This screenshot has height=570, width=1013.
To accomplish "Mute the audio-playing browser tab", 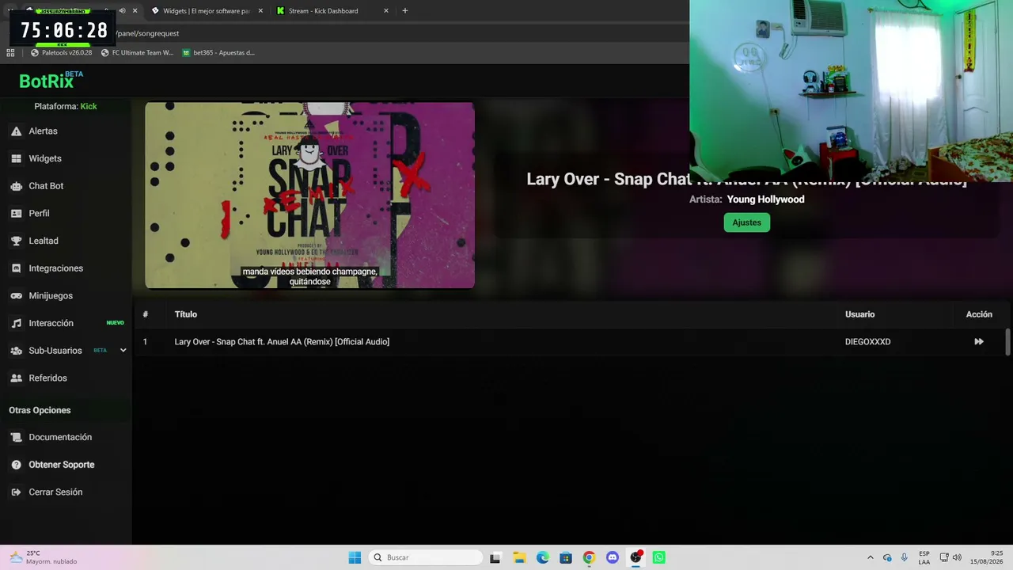I will (x=122, y=11).
